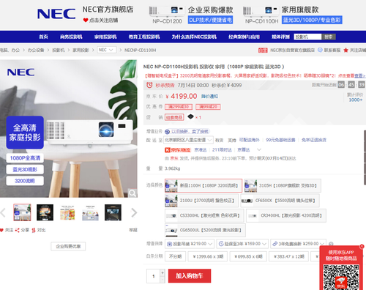Click 家用投影 in the breadcrumb
The height and width of the screenshot is (290, 366).
81,50
